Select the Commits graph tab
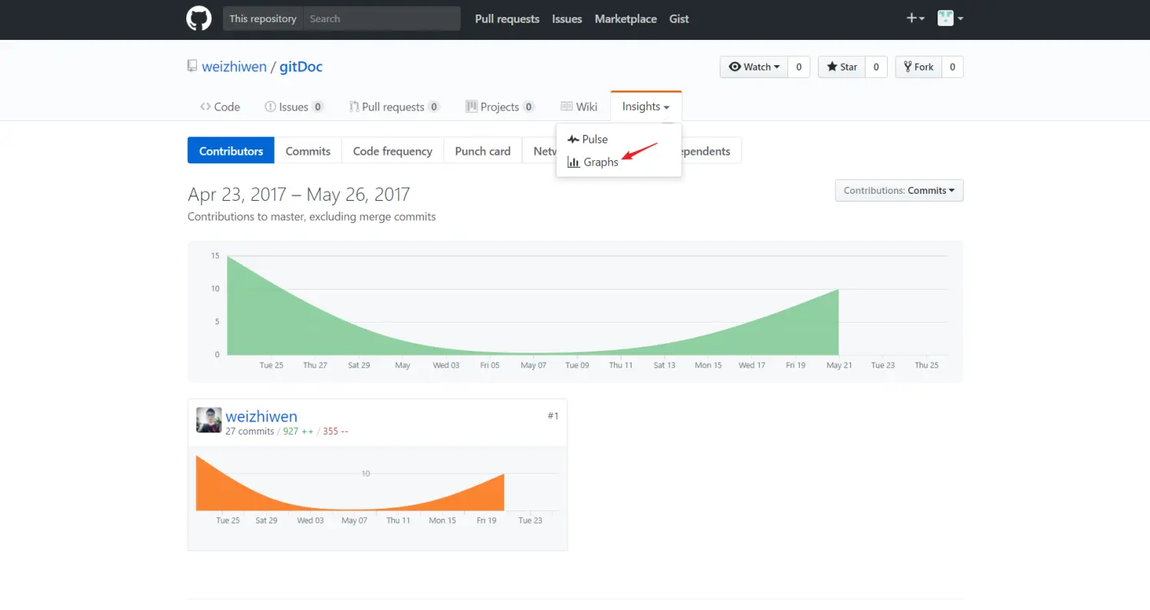 308,151
